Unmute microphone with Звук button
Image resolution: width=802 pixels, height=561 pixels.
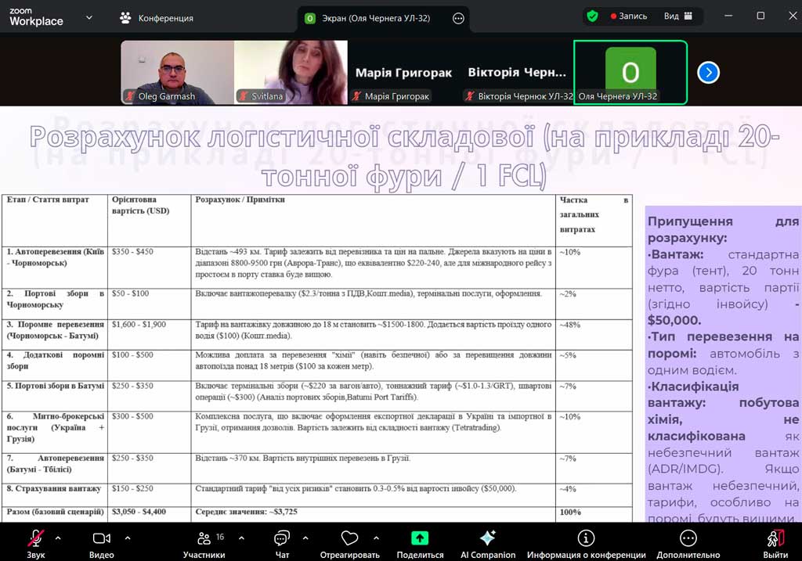click(36, 540)
